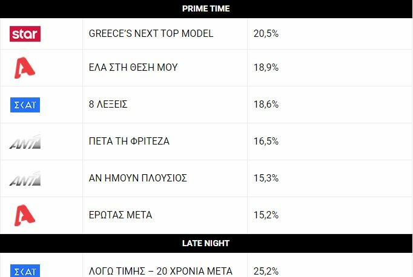Click the 16,5% rating value
Image resolution: width=413 pixels, height=277 pixels.
point(266,142)
